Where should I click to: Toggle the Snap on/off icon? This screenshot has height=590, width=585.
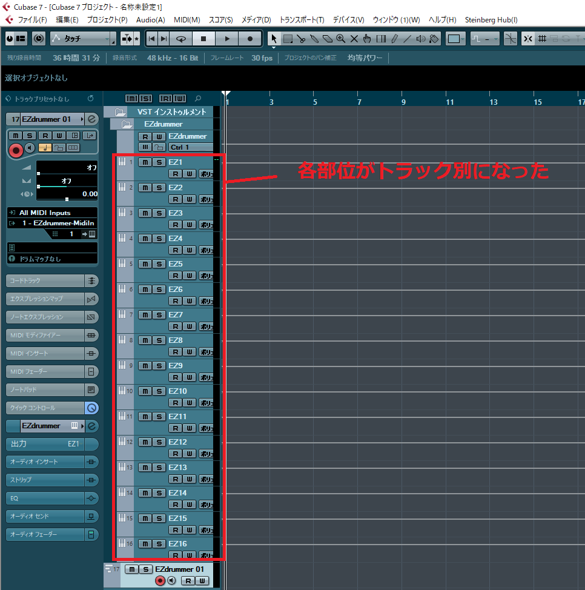pyautogui.click(x=528, y=39)
